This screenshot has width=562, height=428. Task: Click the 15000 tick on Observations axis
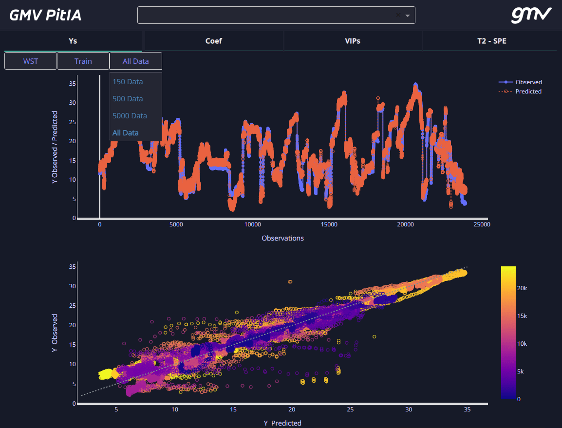[329, 224]
